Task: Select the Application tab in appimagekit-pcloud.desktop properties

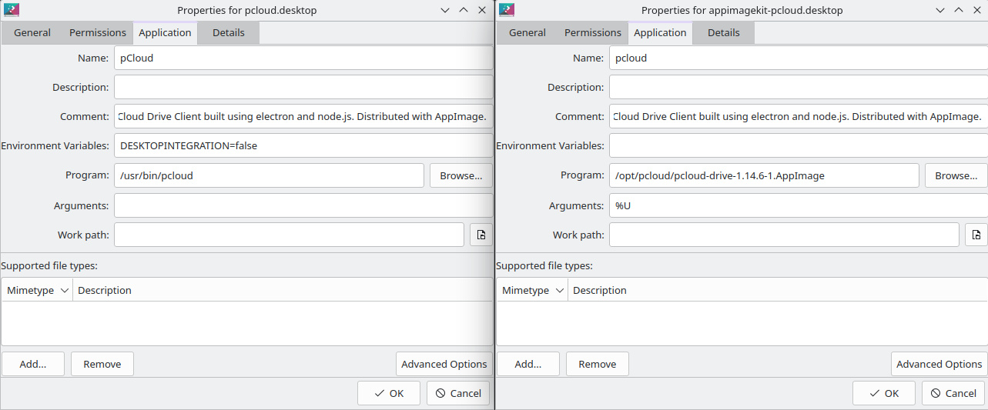Action: tap(660, 32)
